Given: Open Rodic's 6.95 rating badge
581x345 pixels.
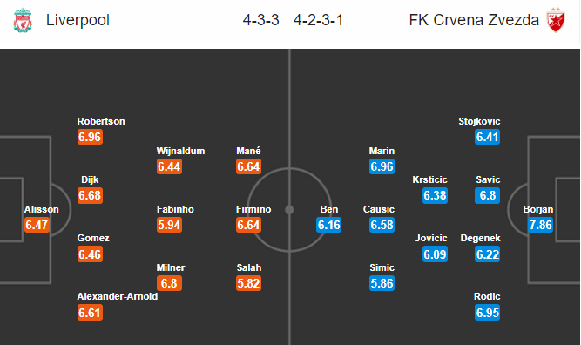Looking at the screenshot, I should tap(487, 313).
